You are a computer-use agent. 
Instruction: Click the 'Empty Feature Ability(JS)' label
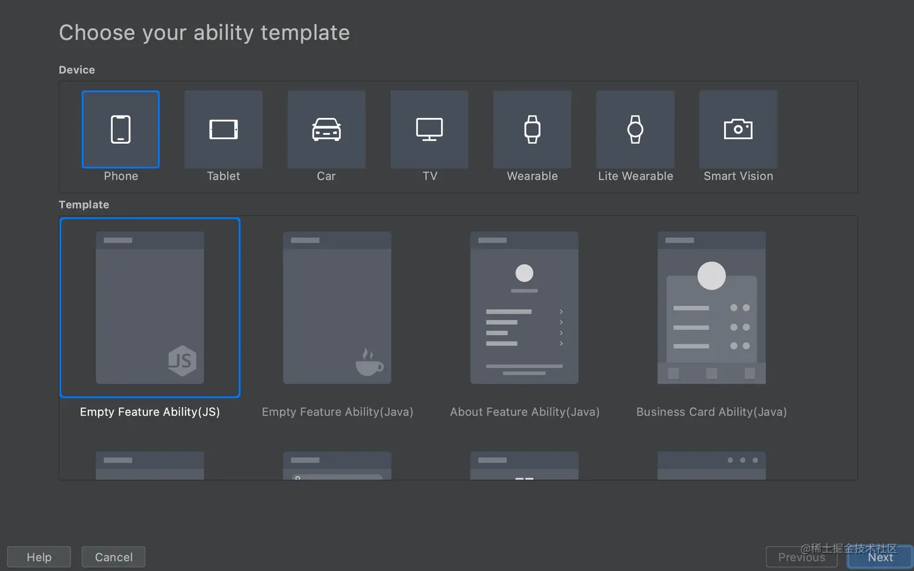[x=150, y=412]
